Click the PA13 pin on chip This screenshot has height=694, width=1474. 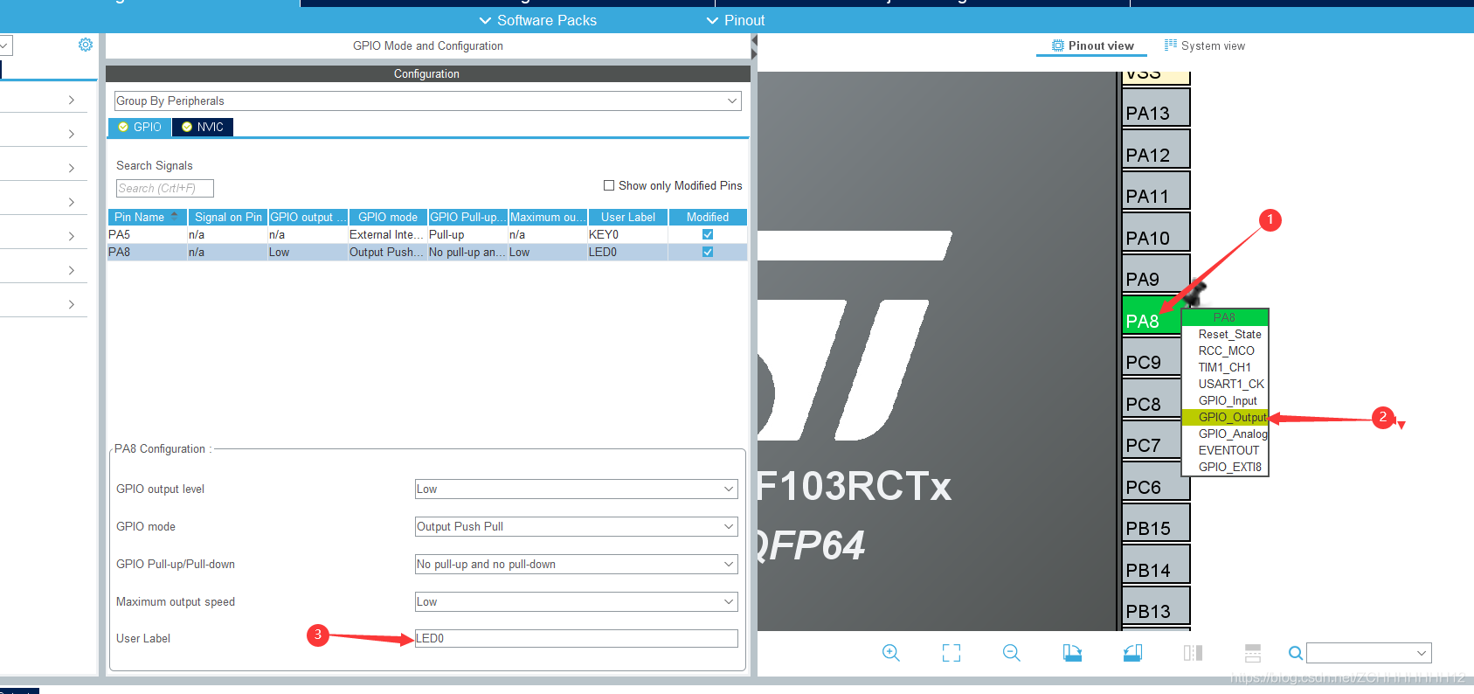(x=1156, y=108)
